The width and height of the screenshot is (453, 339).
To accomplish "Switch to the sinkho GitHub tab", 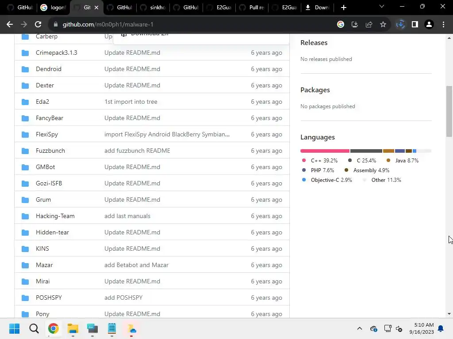I will click(x=153, y=8).
